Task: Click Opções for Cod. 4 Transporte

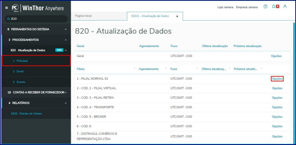Action: (x=277, y=107)
